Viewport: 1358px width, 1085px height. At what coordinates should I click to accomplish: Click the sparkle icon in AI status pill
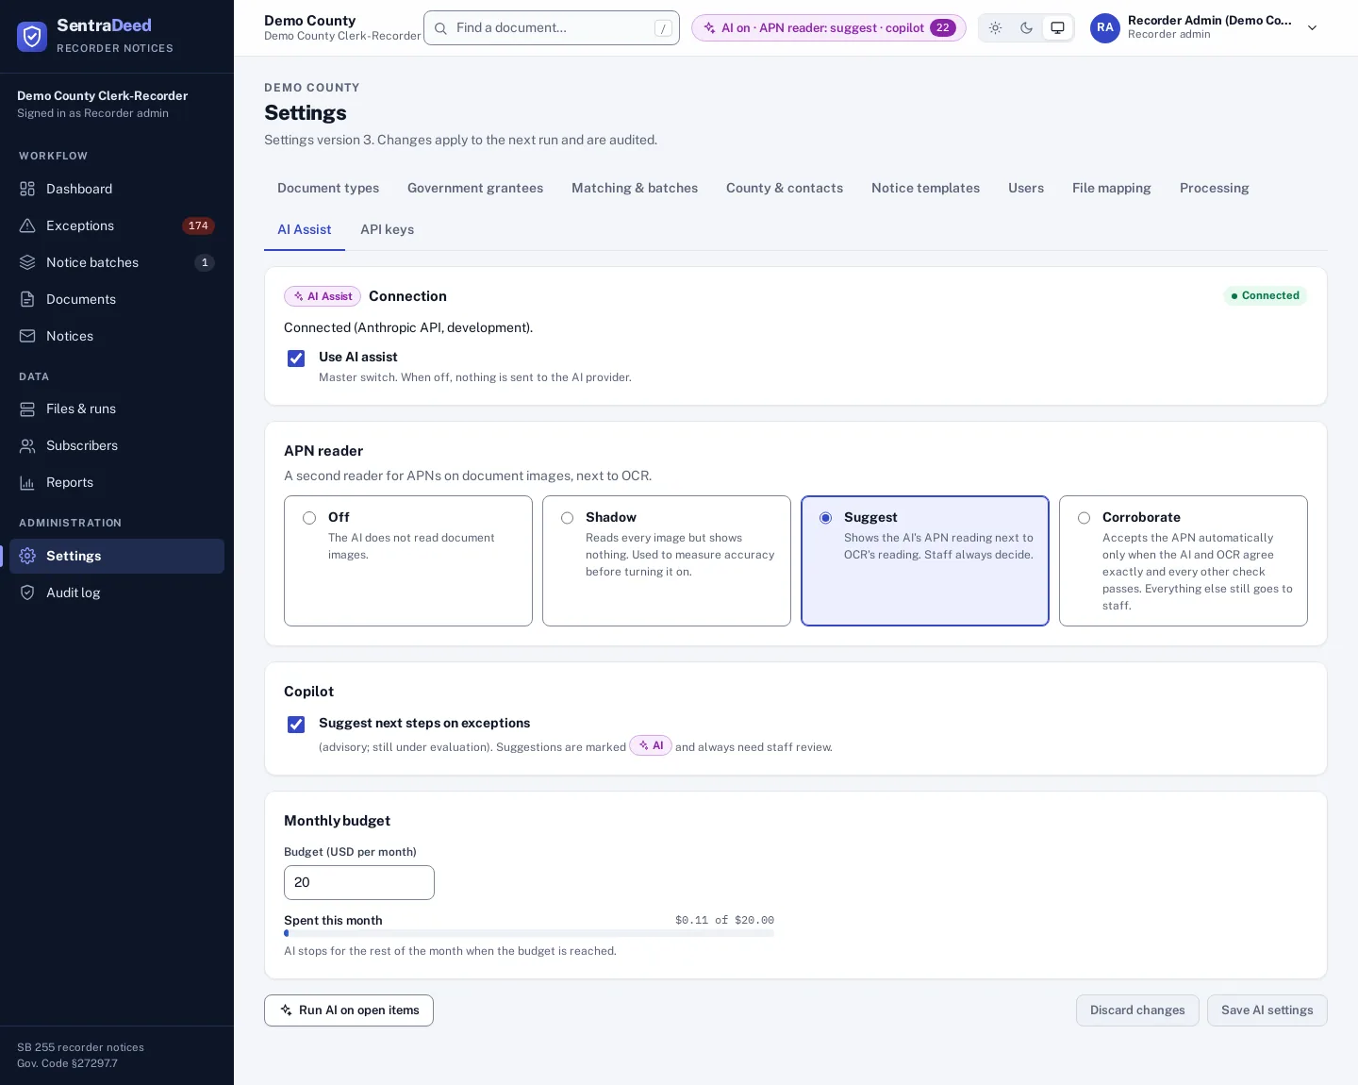point(709,28)
